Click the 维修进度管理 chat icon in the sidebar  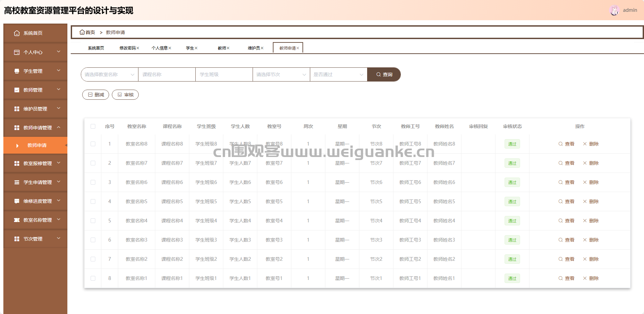pyautogui.click(x=17, y=201)
